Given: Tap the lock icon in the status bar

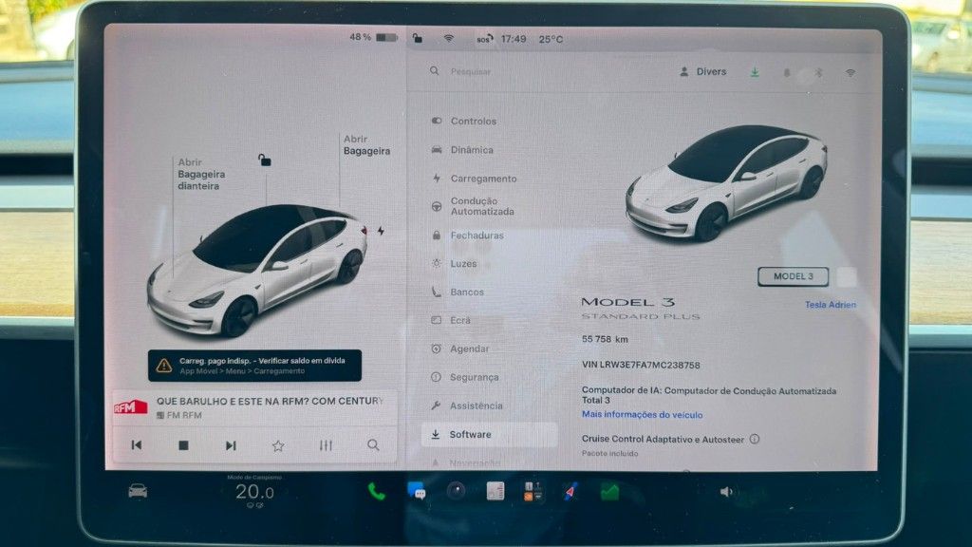Looking at the screenshot, I should click(418, 38).
